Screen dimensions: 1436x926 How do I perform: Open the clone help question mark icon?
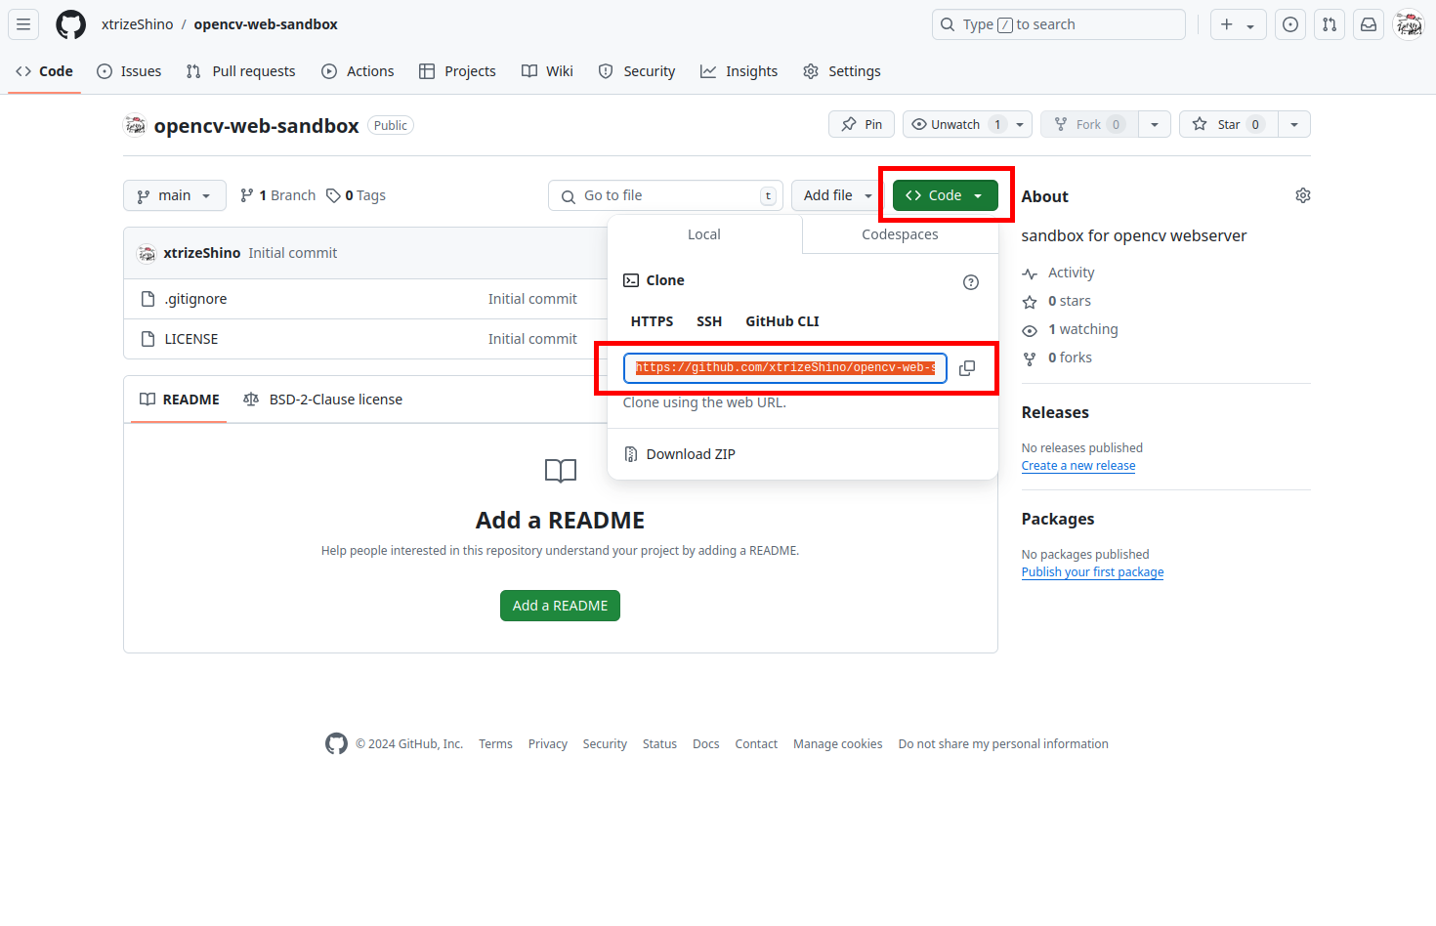point(970,281)
